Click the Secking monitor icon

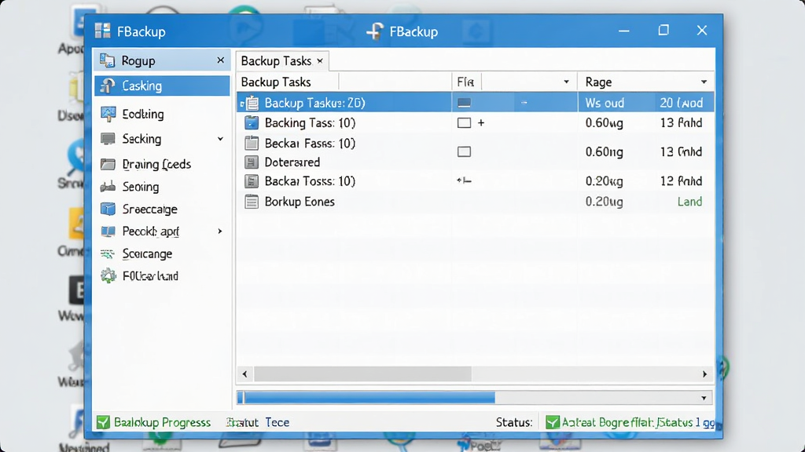click(108, 139)
